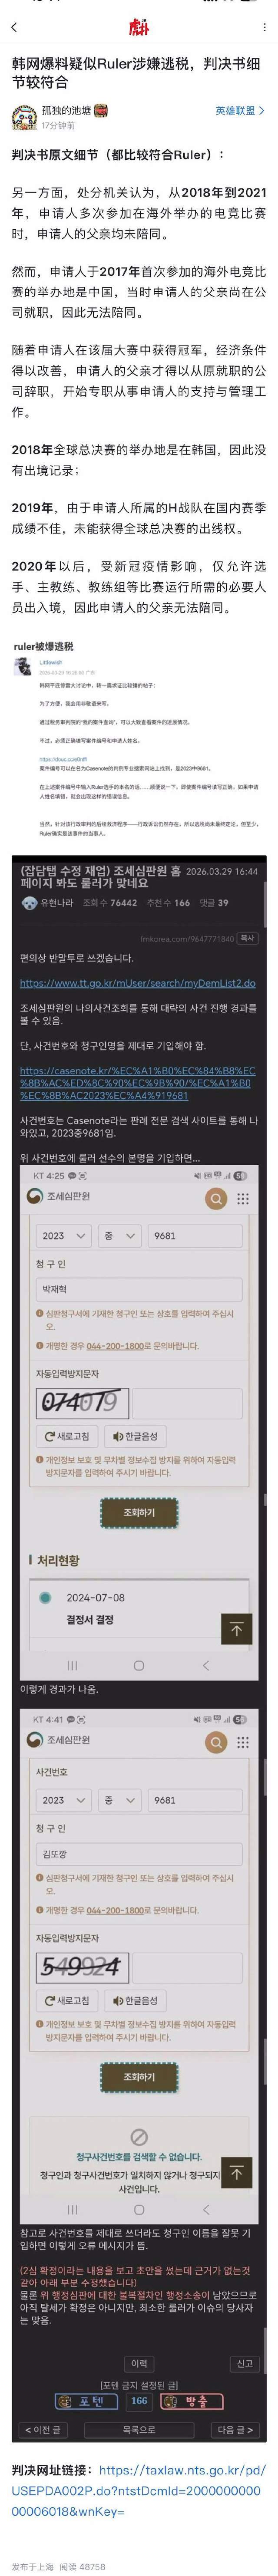Viewport: 278px width, 2576px height.
Task: Open the grid menu icon in first 조세심판원 header
Action: pyautogui.click(x=242, y=1198)
